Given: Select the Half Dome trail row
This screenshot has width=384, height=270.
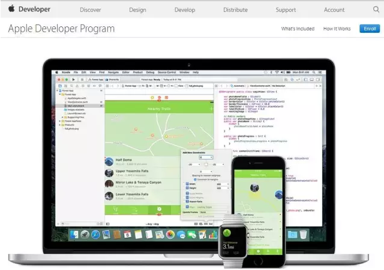Looking at the screenshot, I should (143, 162).
